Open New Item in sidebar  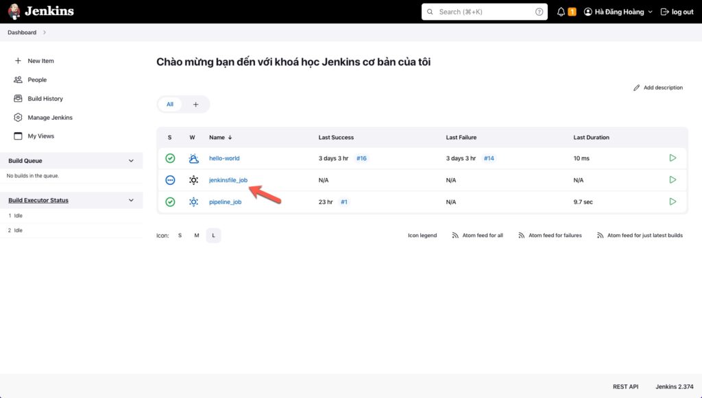tap(40, 61)
